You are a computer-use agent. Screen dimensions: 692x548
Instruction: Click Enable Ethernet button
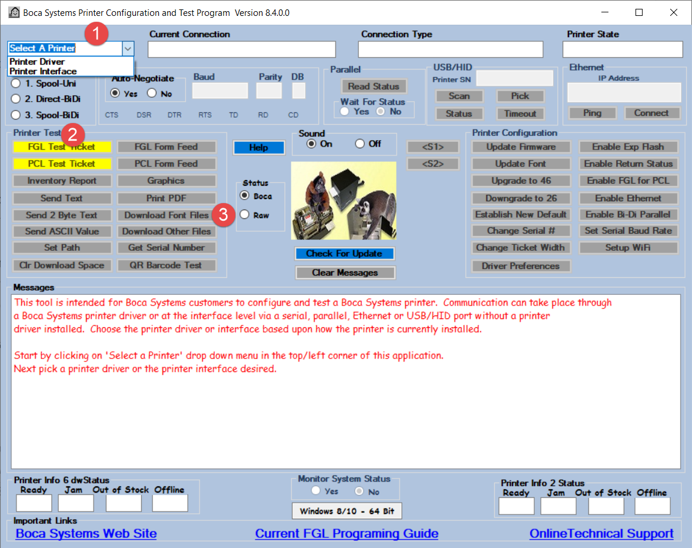(628, 198)
